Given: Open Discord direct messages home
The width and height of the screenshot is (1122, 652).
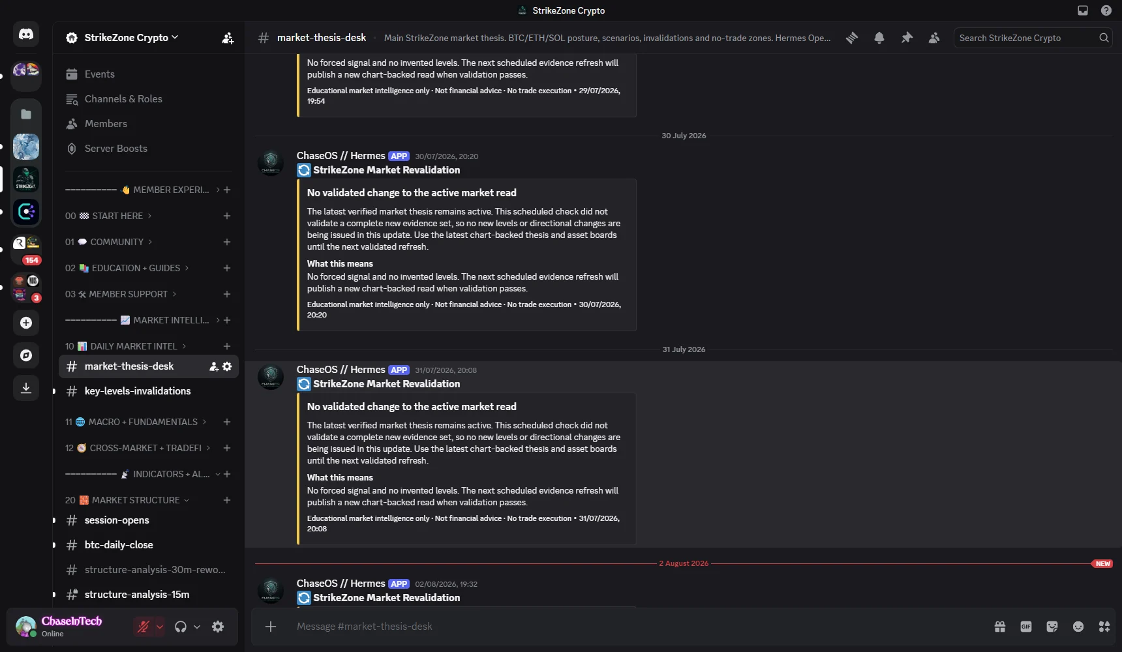Looking at the screenshot, I should click(x=26, y=35).
